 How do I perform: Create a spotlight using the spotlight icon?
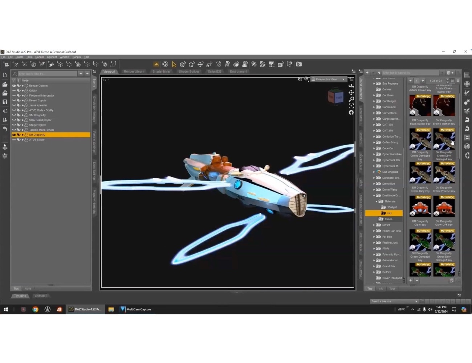42,64
